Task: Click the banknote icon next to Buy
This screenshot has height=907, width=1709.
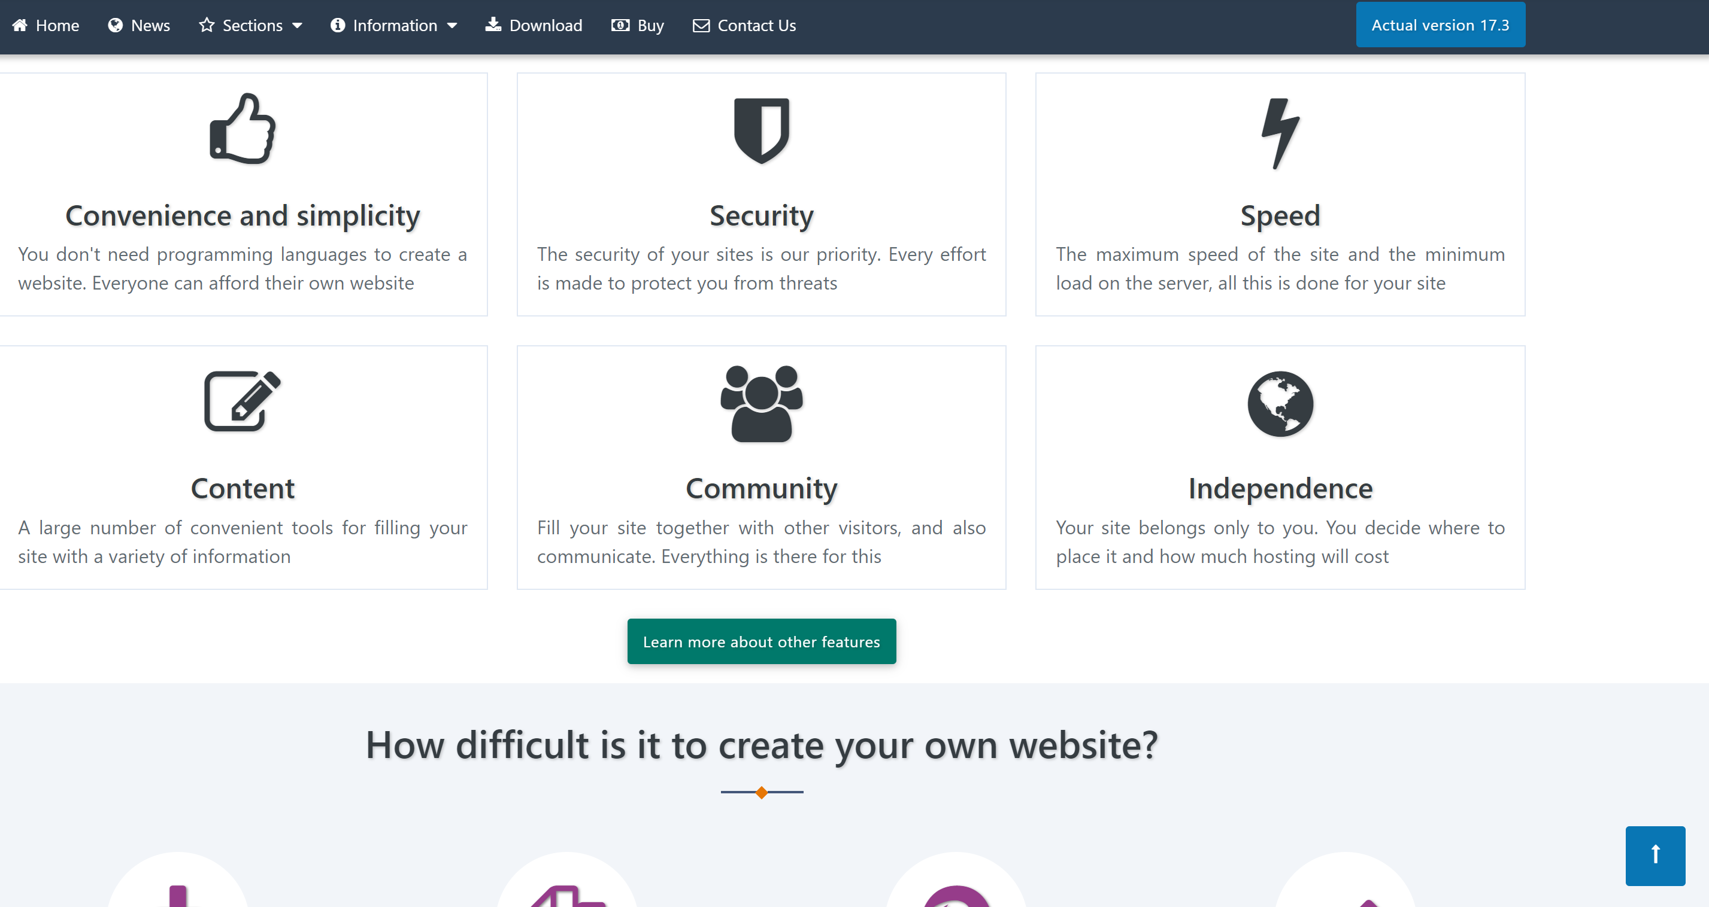Action: click(619, 25)
